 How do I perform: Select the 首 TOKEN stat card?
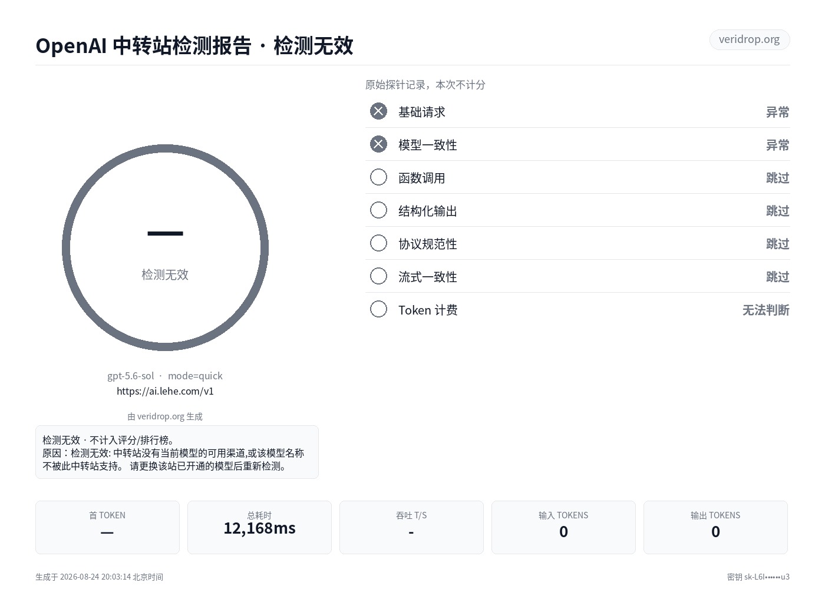(x=107, y=527)
